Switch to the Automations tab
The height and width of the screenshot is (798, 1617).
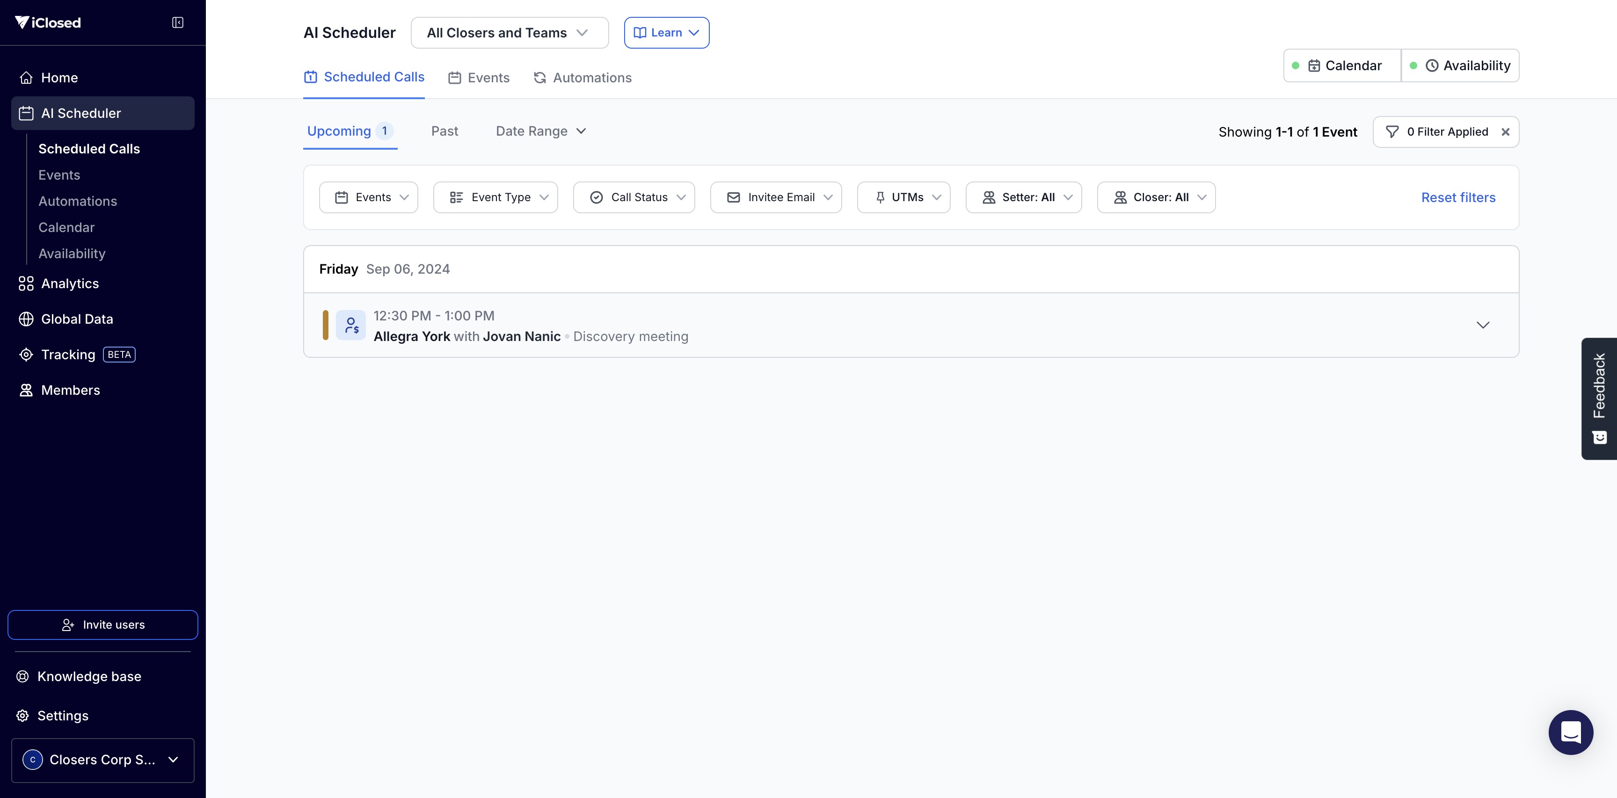pos(583,78)
